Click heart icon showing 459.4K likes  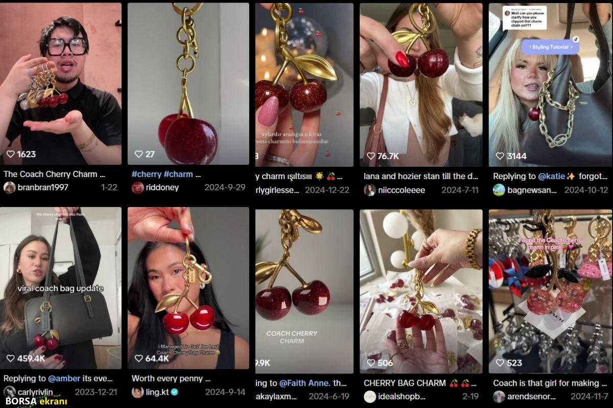pyautogui.click(x=11, y=359)
